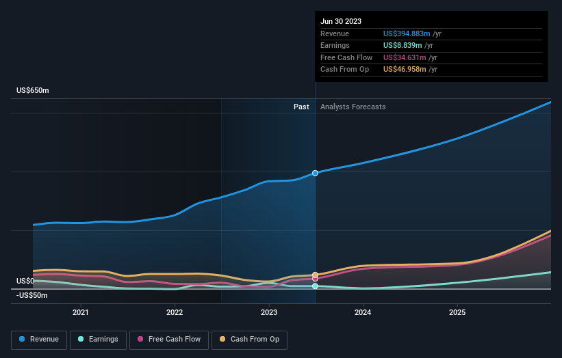The image size is (562, 358).
Task: Select the teal Earnings data point marker
Action: [315, 286]
